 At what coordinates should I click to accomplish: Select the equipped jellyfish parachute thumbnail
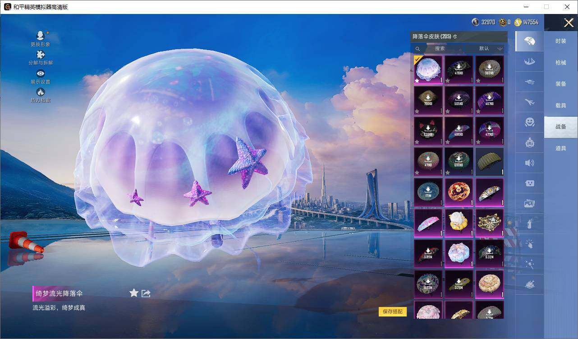[428, 70]
